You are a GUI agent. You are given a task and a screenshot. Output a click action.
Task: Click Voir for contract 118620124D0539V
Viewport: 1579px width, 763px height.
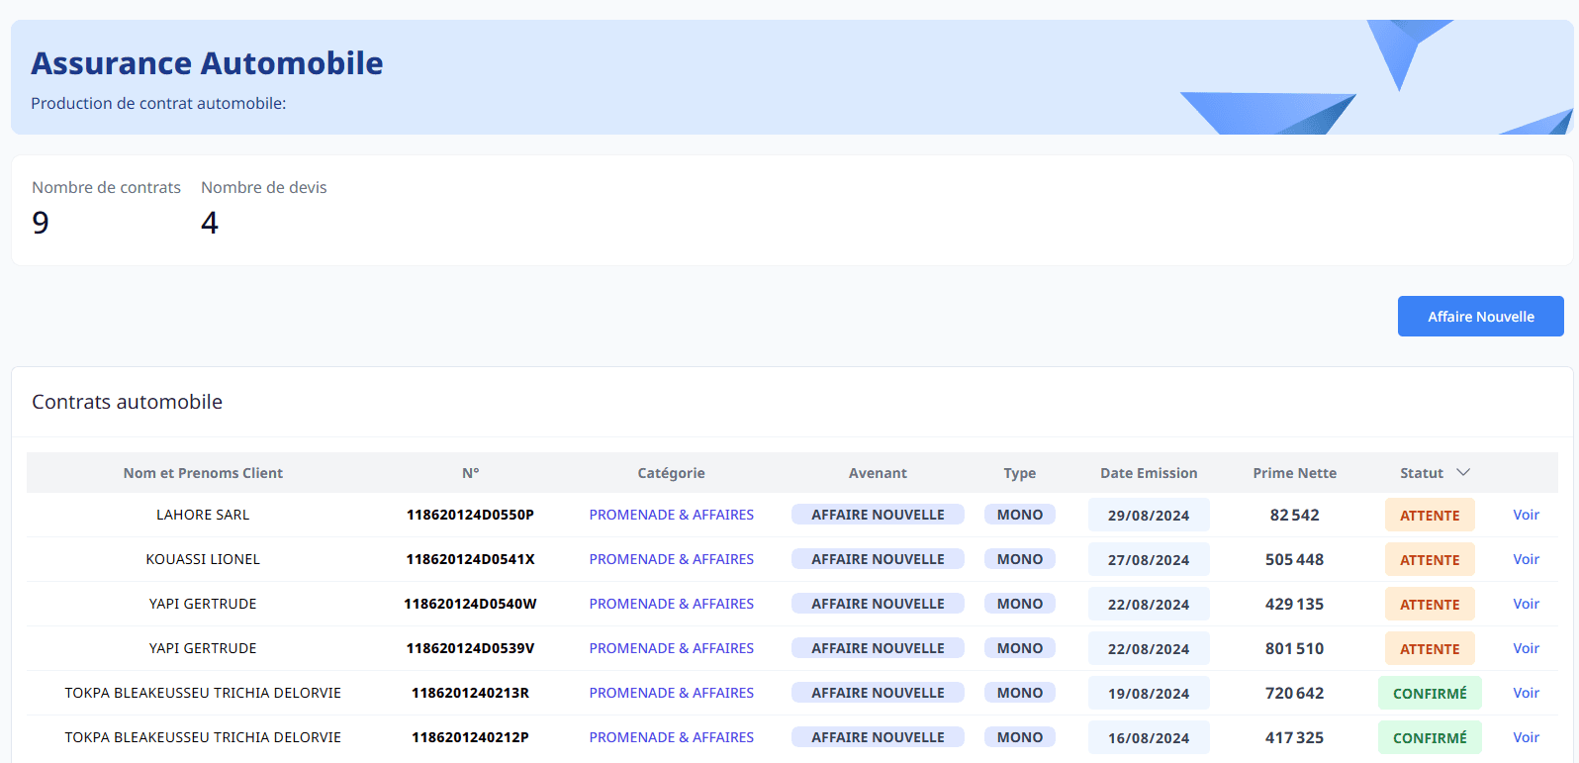pos(1526,648)
